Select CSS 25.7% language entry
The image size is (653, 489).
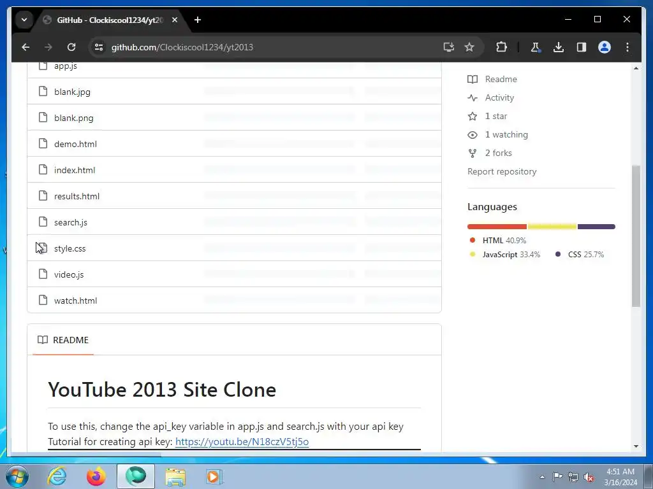[579, 255]
